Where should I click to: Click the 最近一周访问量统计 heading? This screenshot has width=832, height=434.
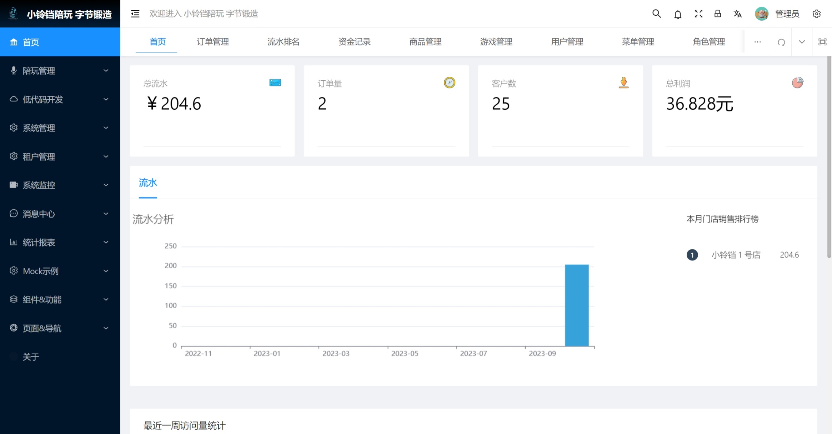click(x=184, y=425)
